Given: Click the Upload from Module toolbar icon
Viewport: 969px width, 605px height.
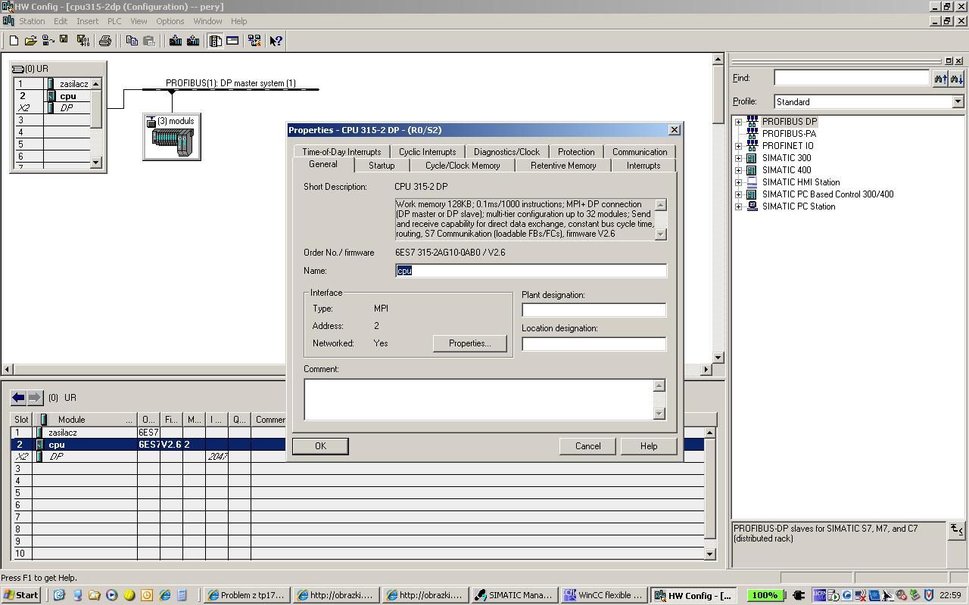Looking at the screenshot, I should pos(193,41).
